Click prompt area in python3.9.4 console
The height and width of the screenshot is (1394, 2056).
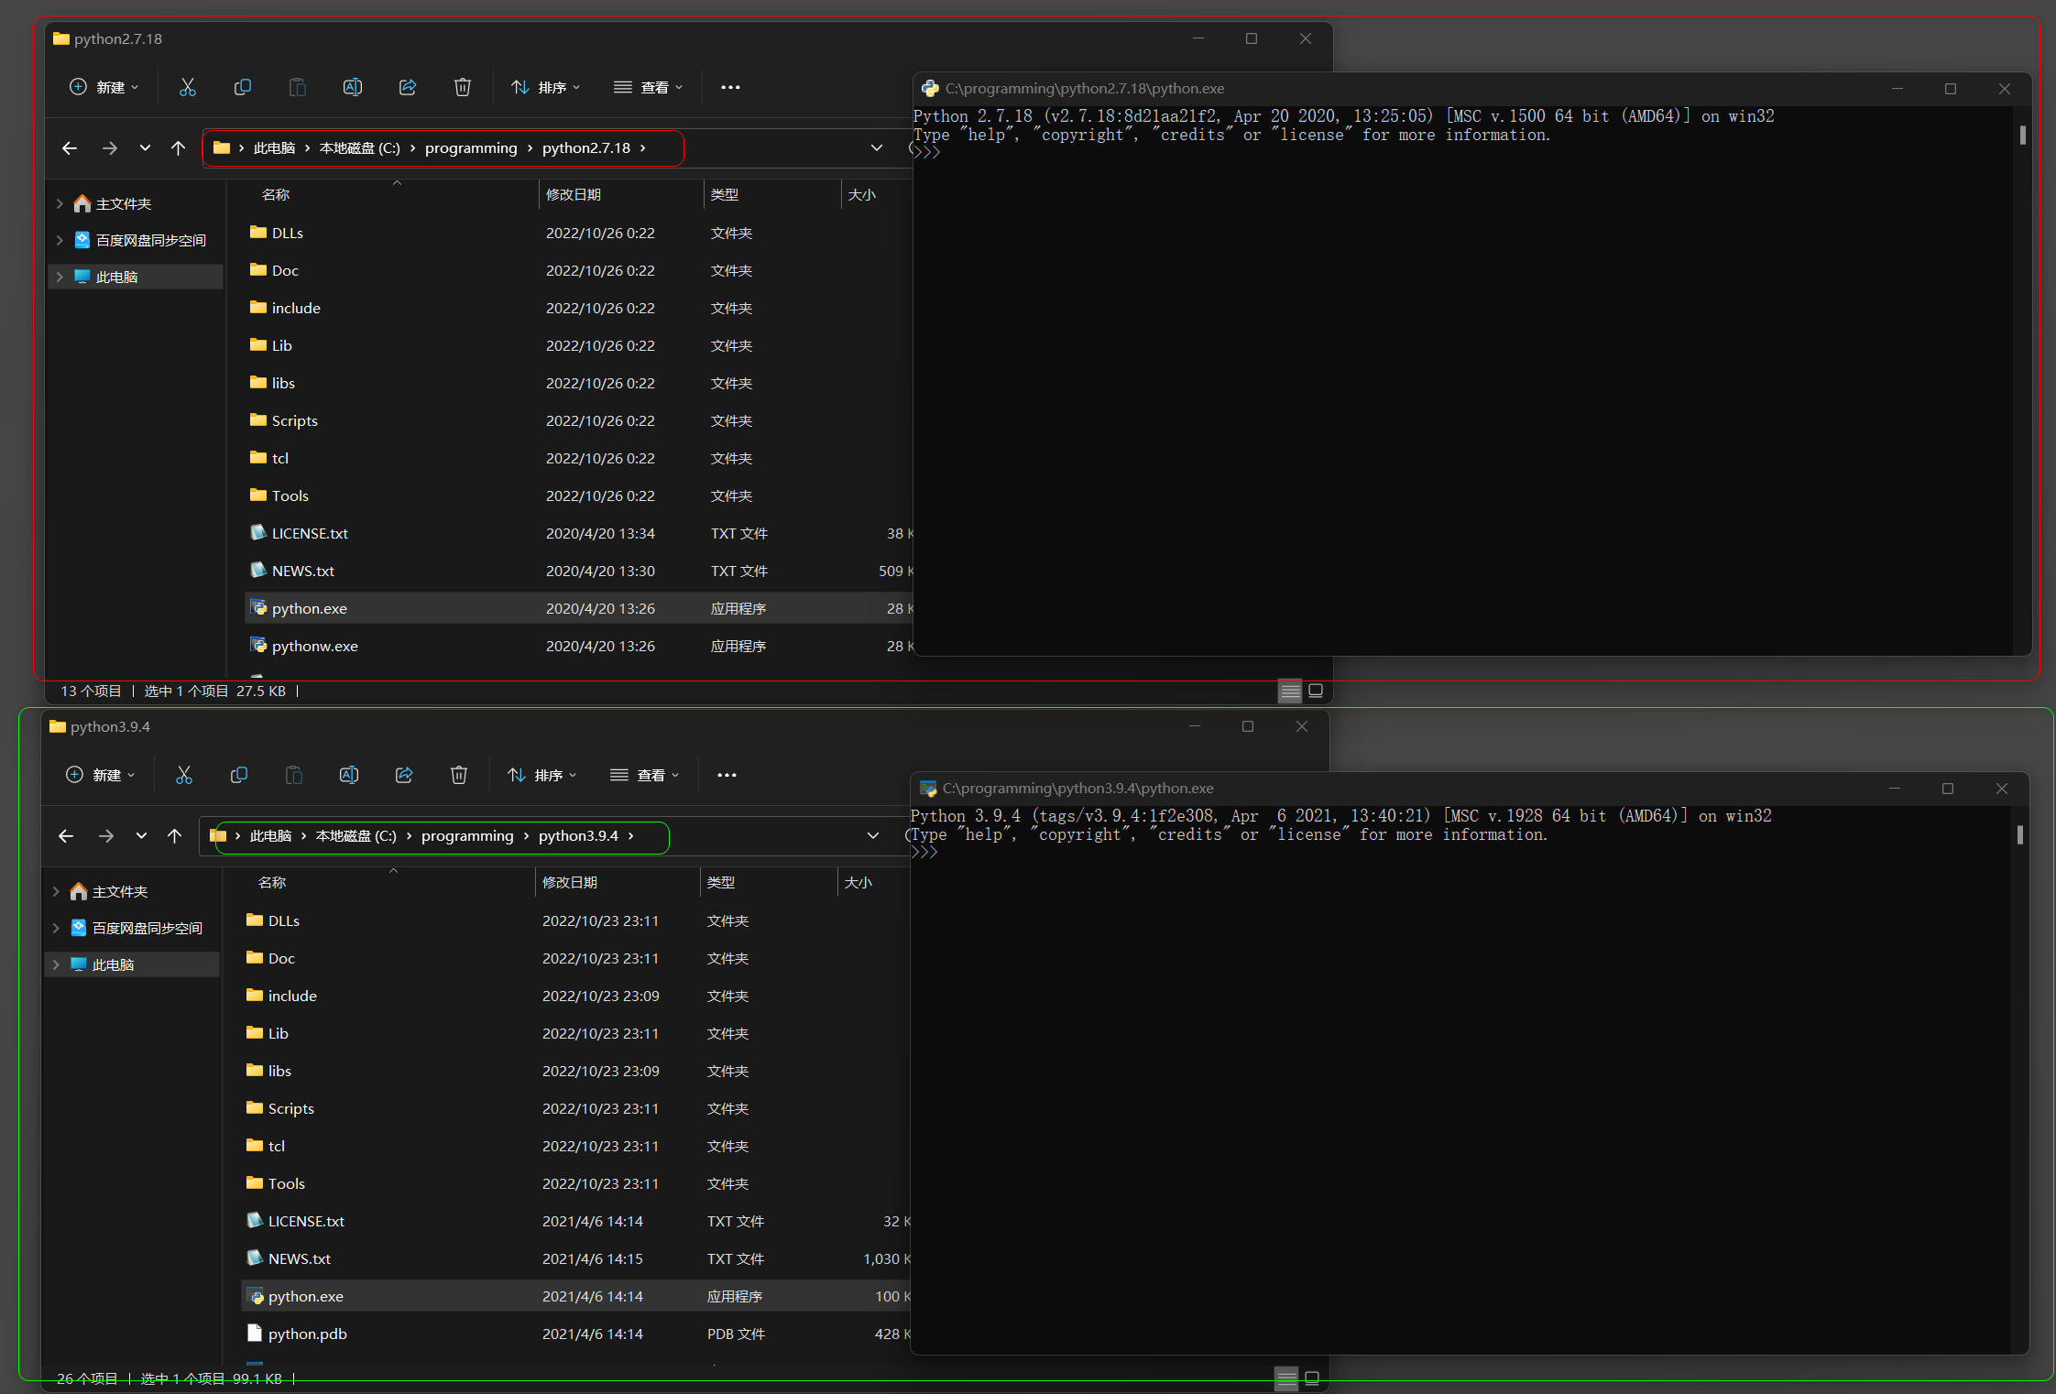924,853
